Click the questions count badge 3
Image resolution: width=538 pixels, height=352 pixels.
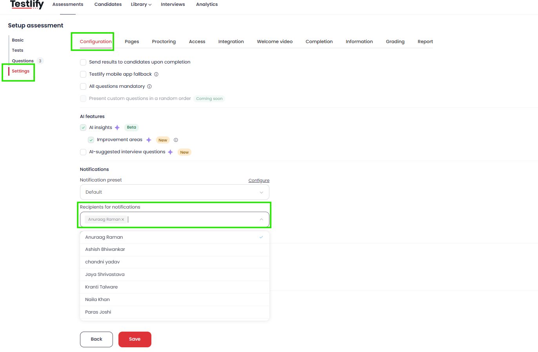point(40,61)
